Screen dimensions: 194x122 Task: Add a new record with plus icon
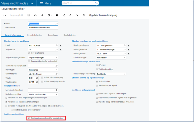click(42, 15)
